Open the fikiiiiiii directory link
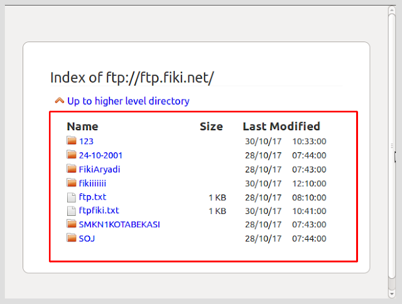 [92, 183]
